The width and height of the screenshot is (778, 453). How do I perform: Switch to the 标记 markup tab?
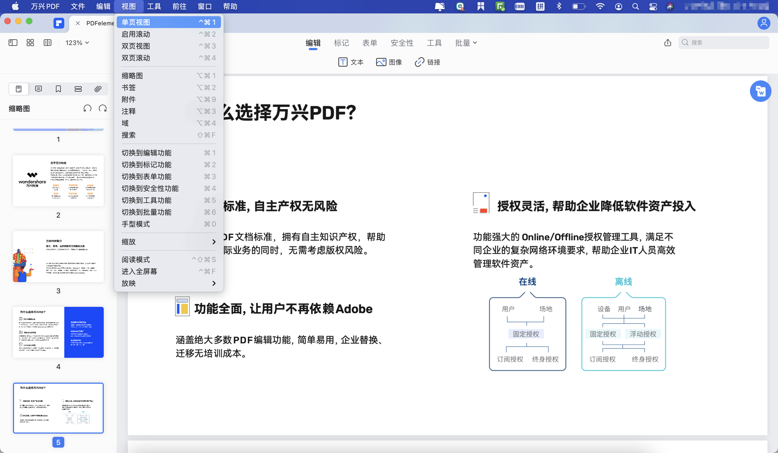341,43
